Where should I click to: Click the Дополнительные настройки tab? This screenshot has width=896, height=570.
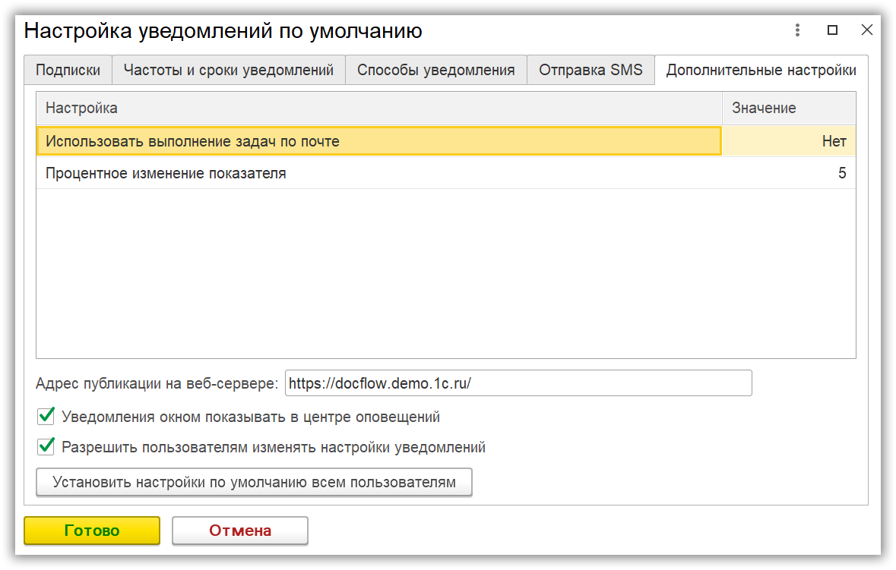click(x=761, y=70)
